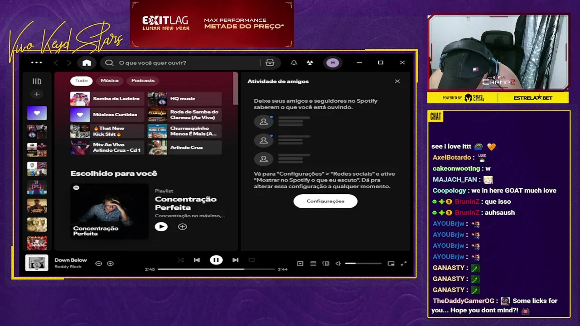580x326 pixels.
Task: Expand Your Library sidebar icon
Action: 37,81
